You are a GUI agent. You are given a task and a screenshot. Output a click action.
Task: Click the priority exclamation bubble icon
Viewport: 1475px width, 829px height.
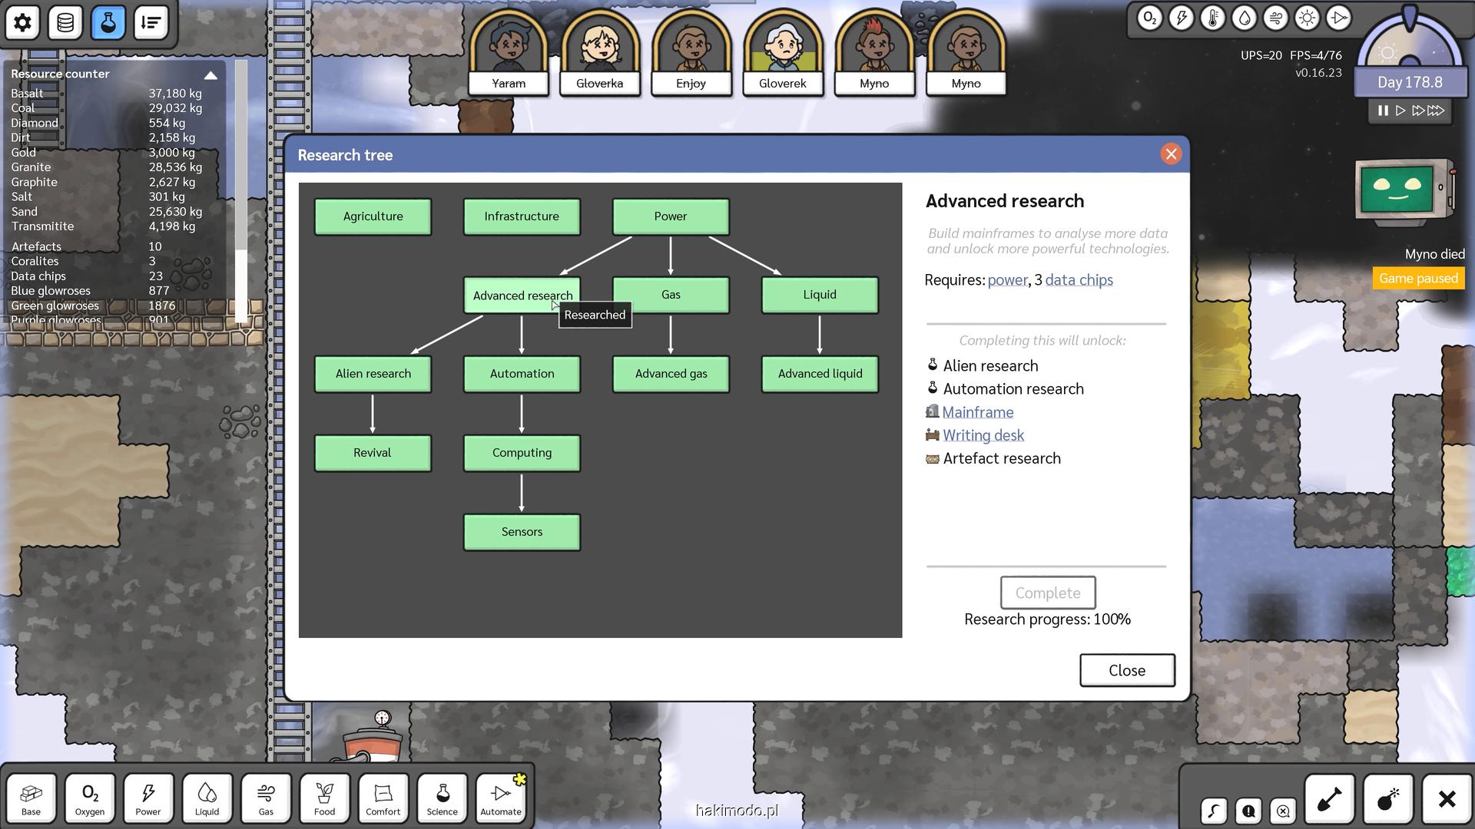coord(1248,811)
